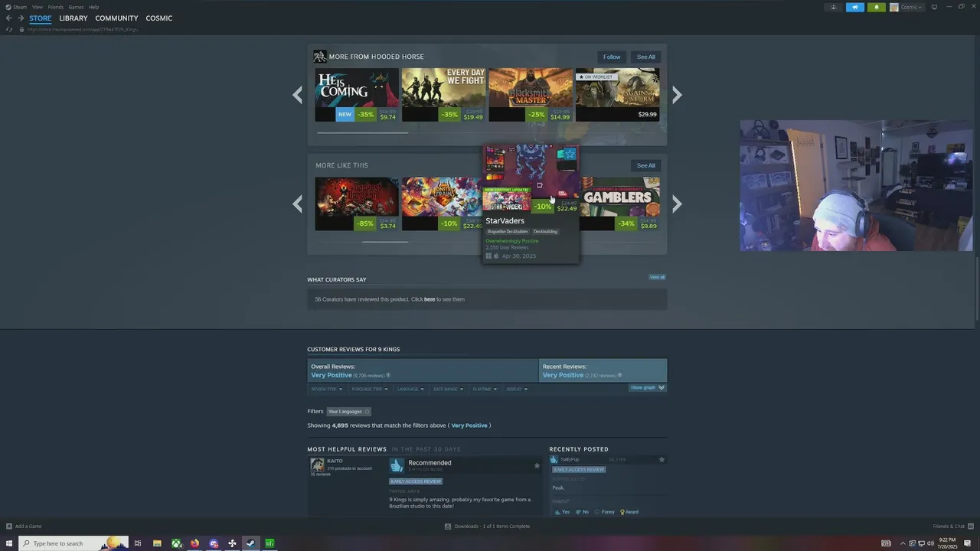
Task: See all in More Like This
Action: coord(646,165)
